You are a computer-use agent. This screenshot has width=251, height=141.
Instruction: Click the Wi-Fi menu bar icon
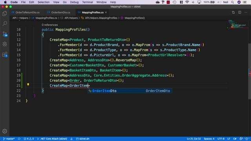[x=187, y=2]
